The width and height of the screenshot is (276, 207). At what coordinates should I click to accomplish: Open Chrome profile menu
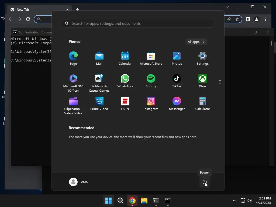[x=257, y=19]
